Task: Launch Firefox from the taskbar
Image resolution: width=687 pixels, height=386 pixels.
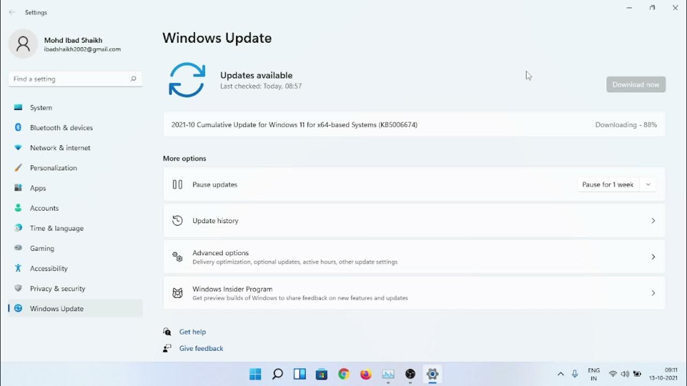Action: (x=366, y=374)
